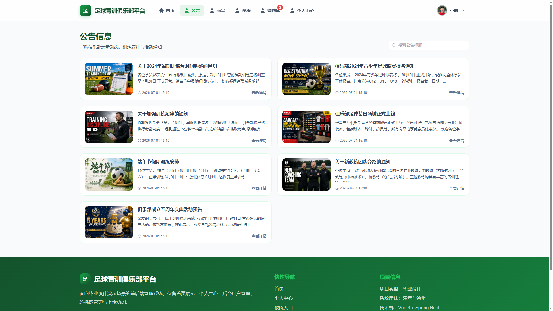
Task: Click the green club logo icon in header
Action: tap(85, 10)
